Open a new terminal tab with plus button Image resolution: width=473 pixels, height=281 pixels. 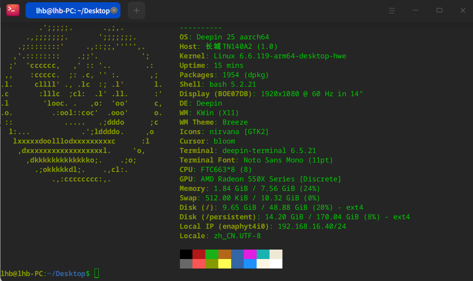137,11
